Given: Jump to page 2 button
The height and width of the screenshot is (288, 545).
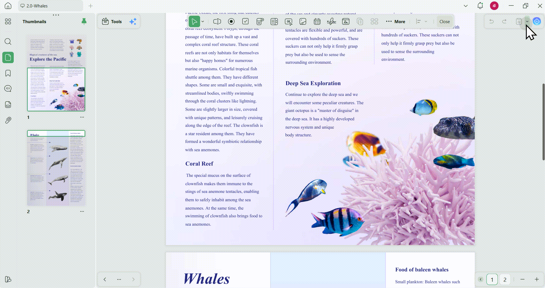Looking at the screenshot, I should tap(505, 279).
